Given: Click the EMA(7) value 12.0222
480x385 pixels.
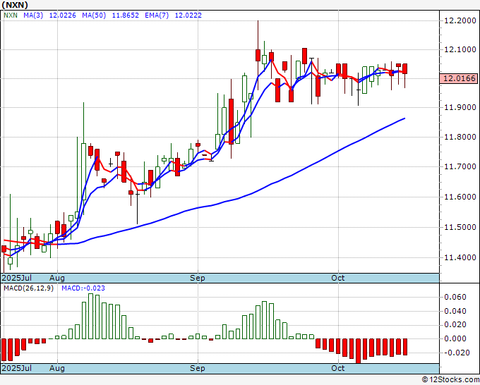Looking at the screenshot, I should [x=188, y=16].
